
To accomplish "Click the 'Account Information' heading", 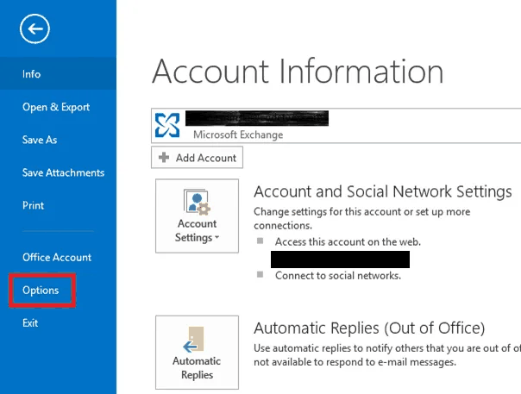I will click(x=298, y=71).
